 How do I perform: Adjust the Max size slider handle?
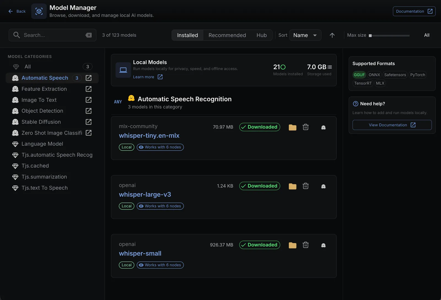(370, 36)
